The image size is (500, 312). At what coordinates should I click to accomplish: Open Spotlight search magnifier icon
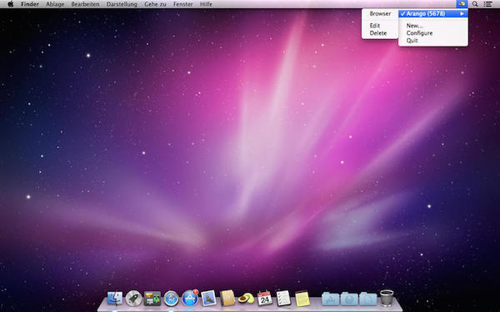pyautogui.click(x=475, y=4)
